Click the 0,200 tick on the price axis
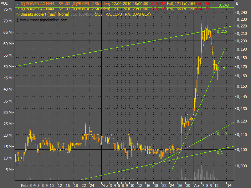 tap(241, 41)
